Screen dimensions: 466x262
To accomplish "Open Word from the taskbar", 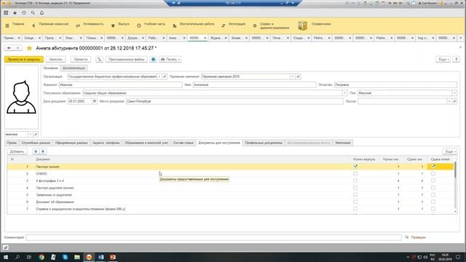I will [x=100, y=257].
